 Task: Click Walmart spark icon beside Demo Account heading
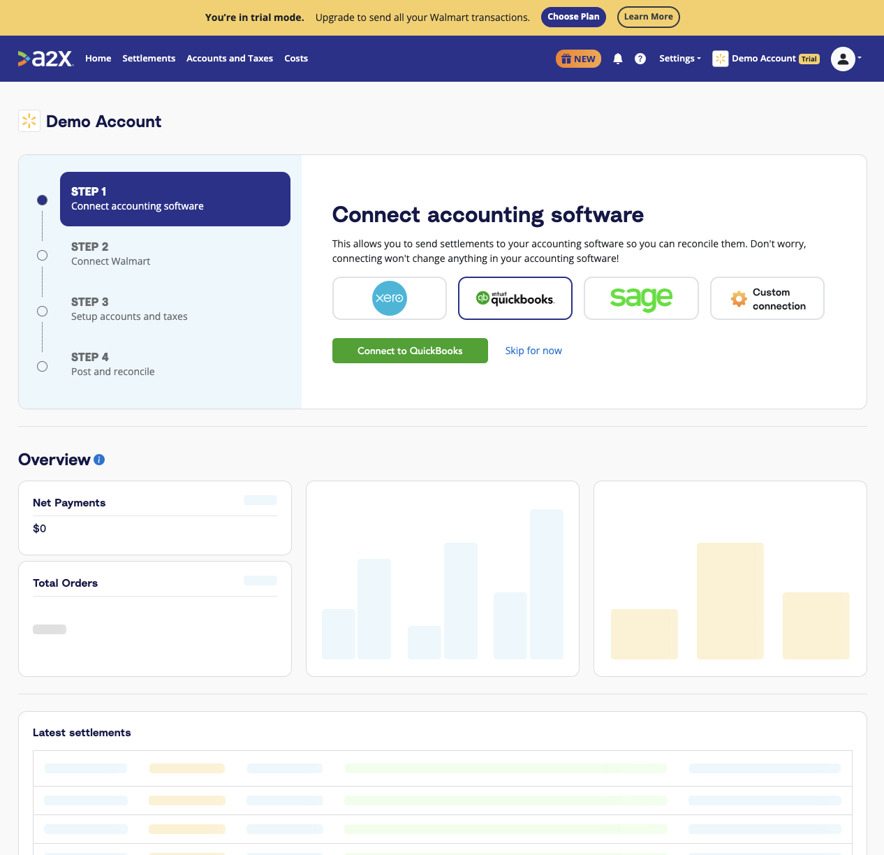point(29,121)
